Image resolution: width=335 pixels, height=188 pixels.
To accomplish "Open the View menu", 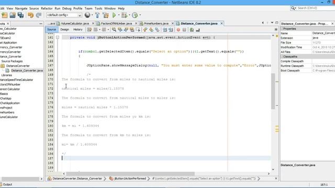I will point(10,8).
